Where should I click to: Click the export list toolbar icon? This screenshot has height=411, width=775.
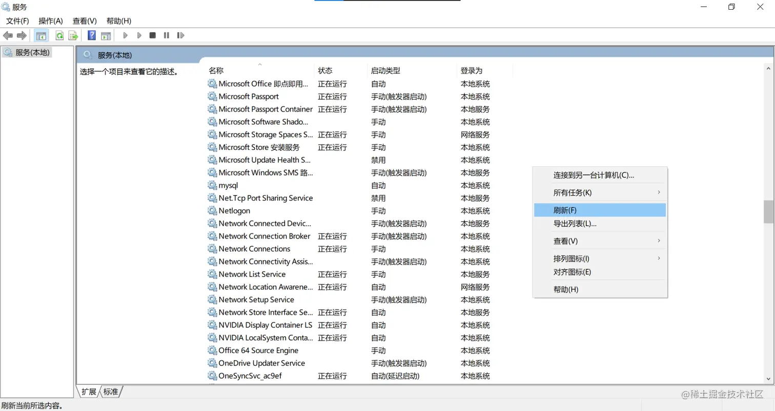point(73,35)
